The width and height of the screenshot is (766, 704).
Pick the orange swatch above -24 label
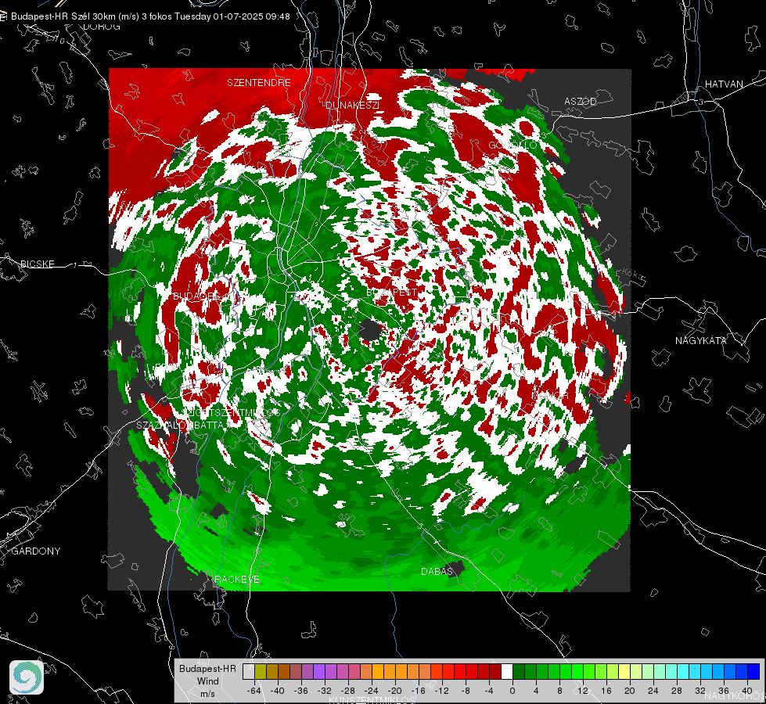(378, 672)
